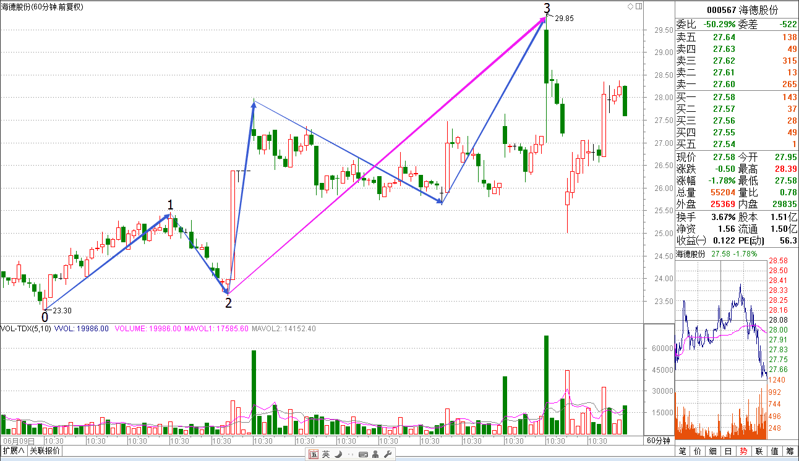
Task: Click the '卖三' price 27.62
Action: click(x=724, y=61)
